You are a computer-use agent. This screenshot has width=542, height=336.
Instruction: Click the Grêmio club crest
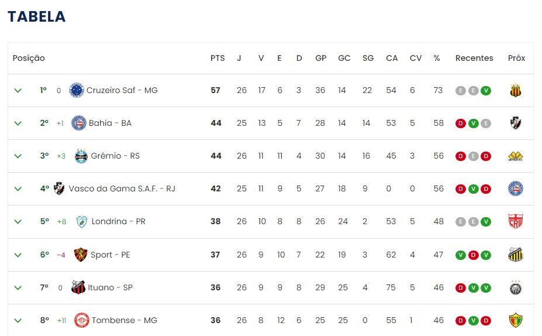coord(81,156)
